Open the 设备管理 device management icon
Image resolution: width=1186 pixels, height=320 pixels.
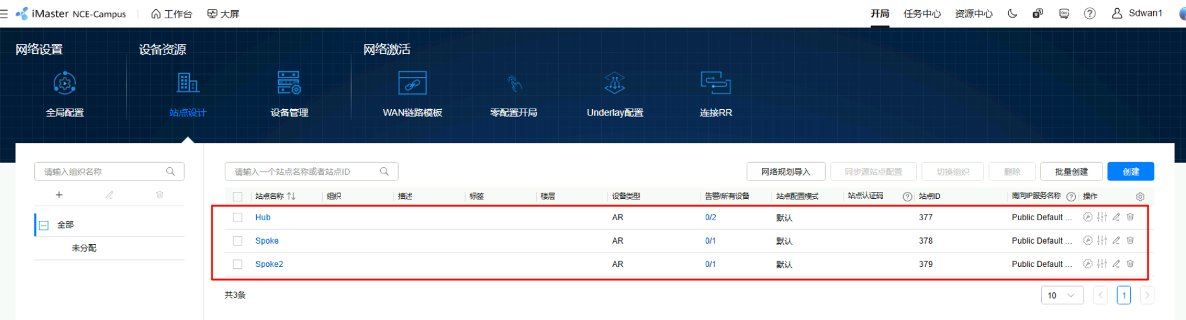(289, 83)
